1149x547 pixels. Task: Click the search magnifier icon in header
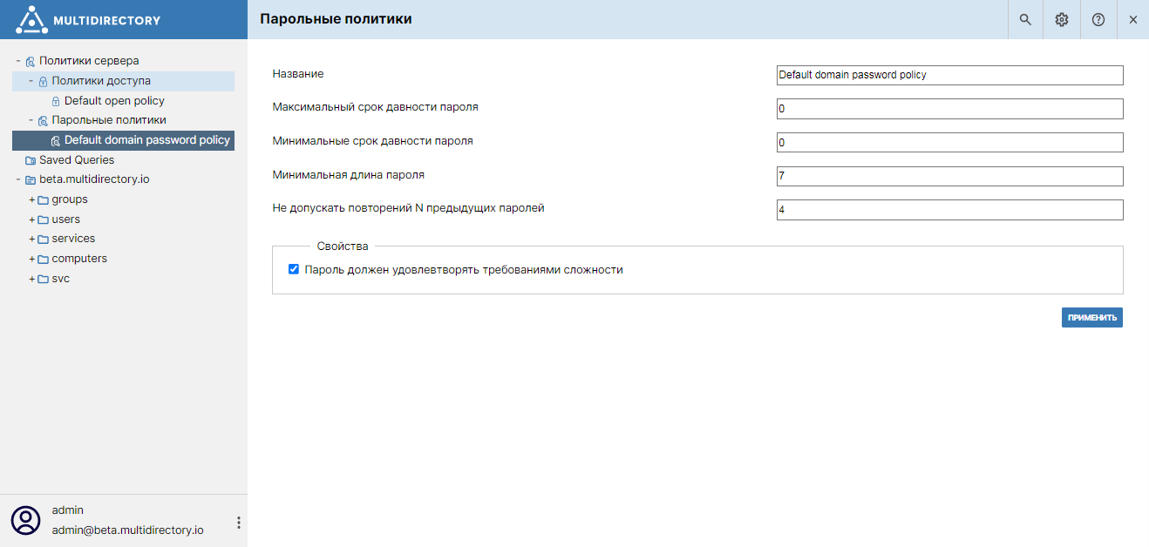pos(1025,19)
